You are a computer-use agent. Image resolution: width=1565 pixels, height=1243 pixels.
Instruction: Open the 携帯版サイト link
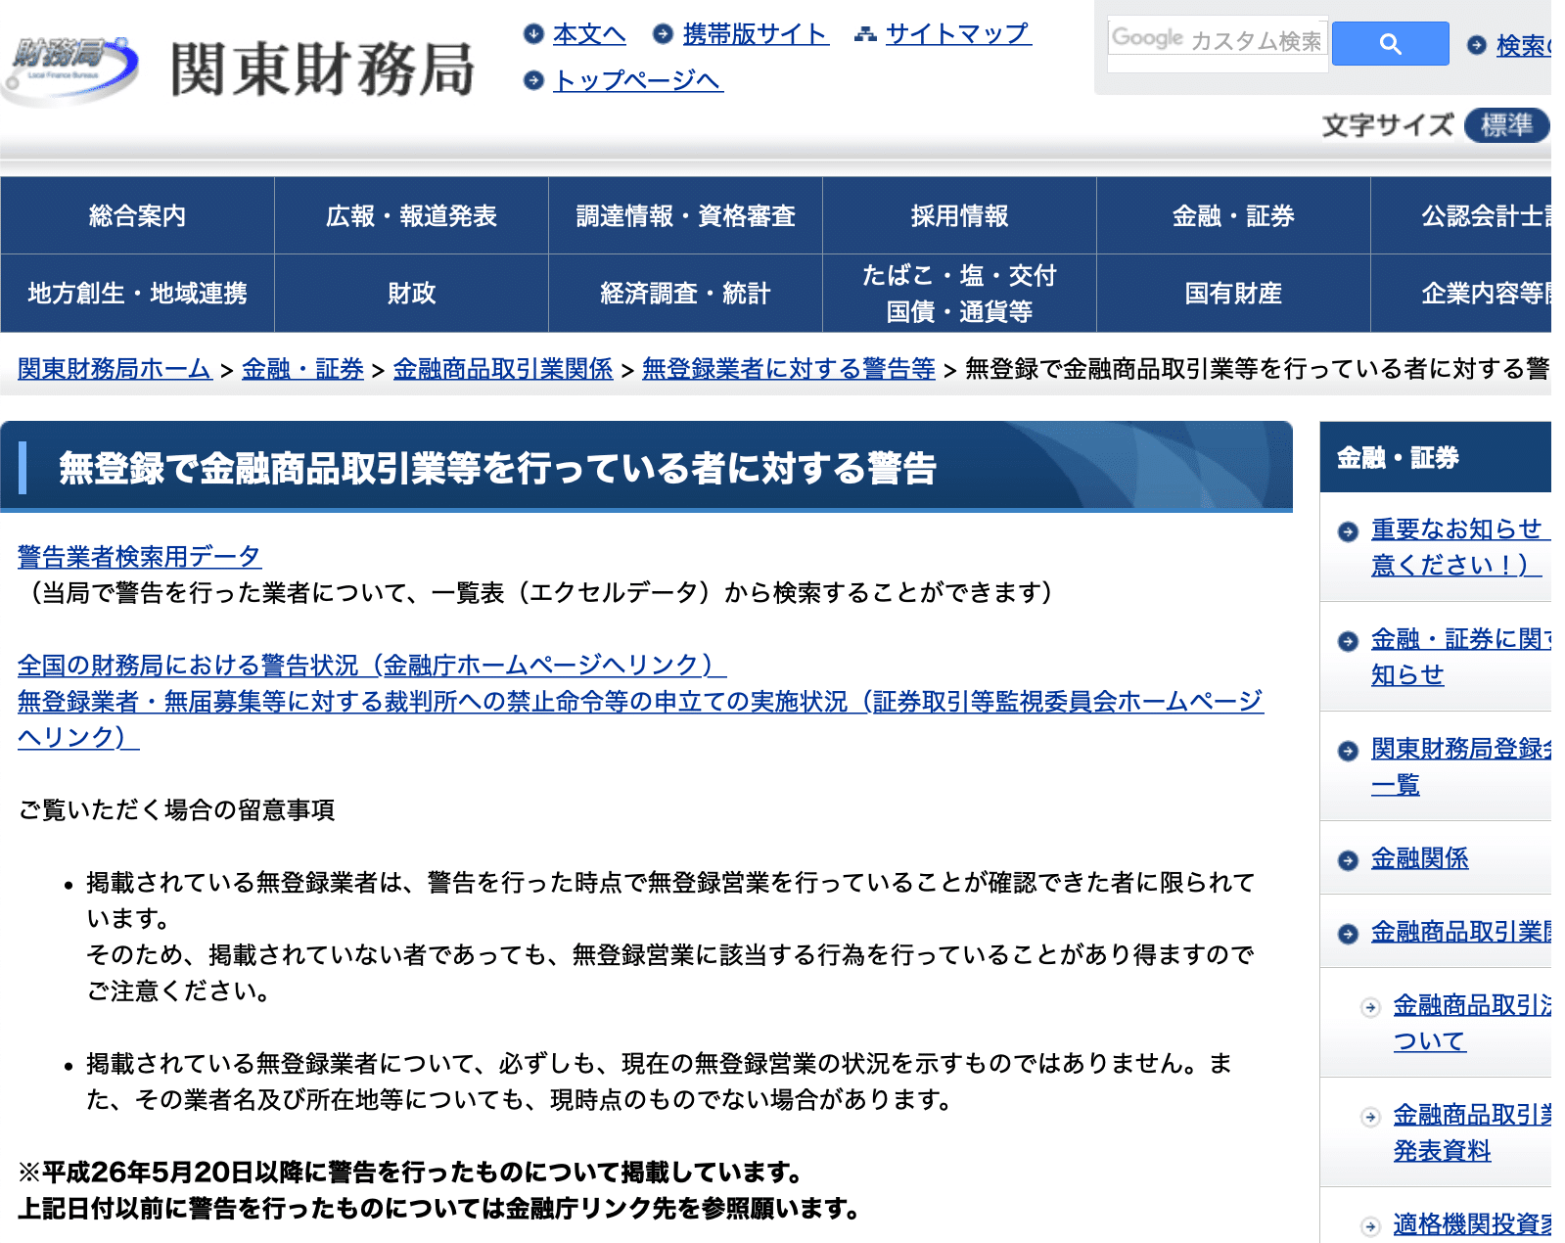(756, 34)
